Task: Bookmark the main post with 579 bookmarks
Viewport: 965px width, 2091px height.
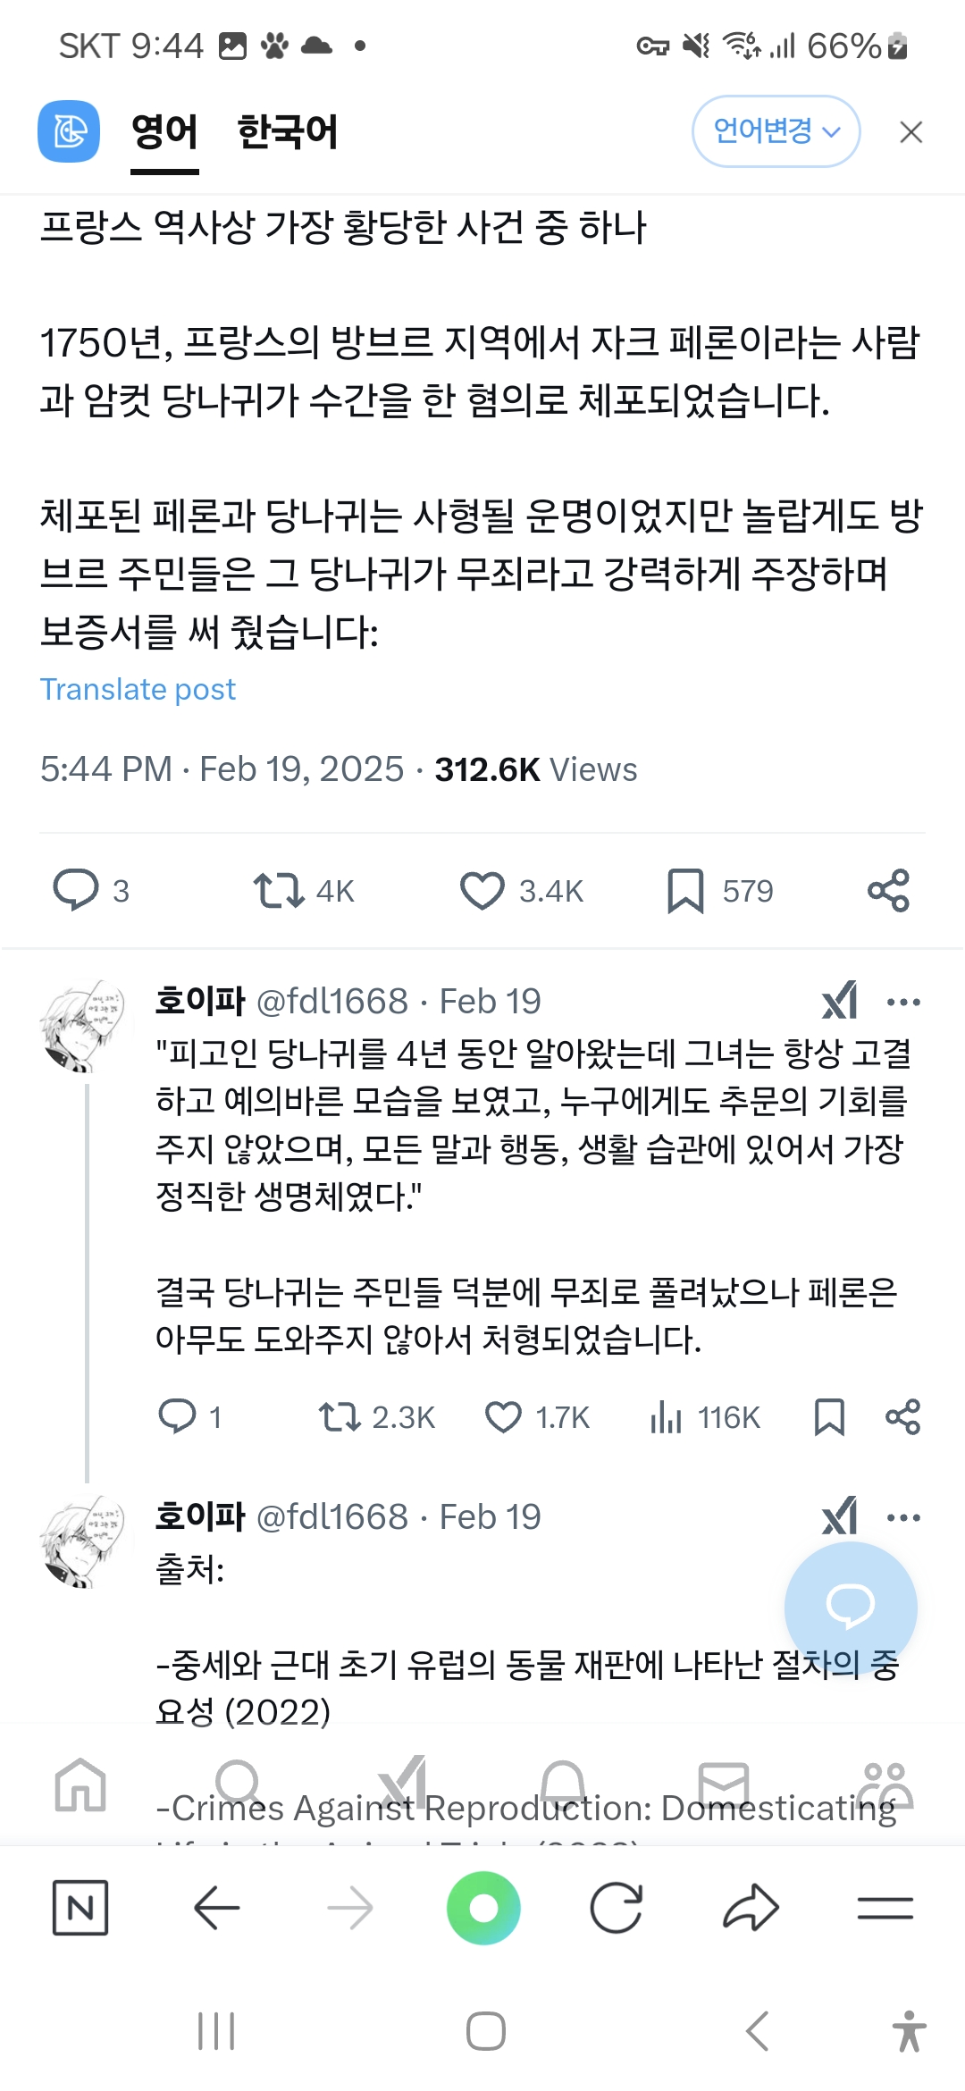Action: point(685,890)
